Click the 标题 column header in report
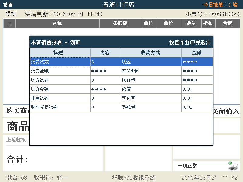The width and height of the screenshot is (243, 182). 60,52
